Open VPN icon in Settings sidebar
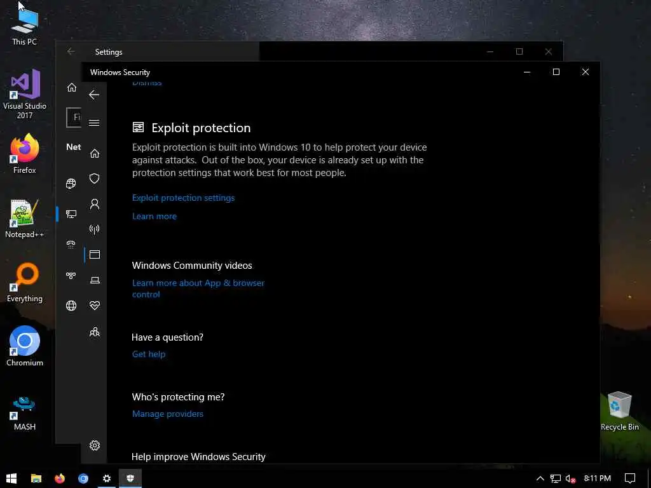This screenshot has width=651, height=488. 71,275
